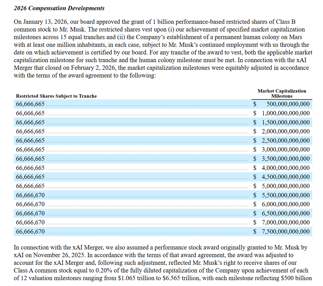Click 66,666,665 in the 3,000,000,000,000 row

click(30, 150)
